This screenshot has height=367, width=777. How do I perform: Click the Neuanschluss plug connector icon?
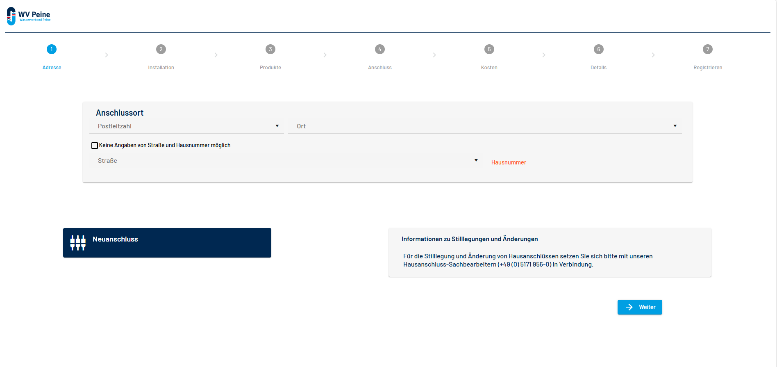(78, 243)
